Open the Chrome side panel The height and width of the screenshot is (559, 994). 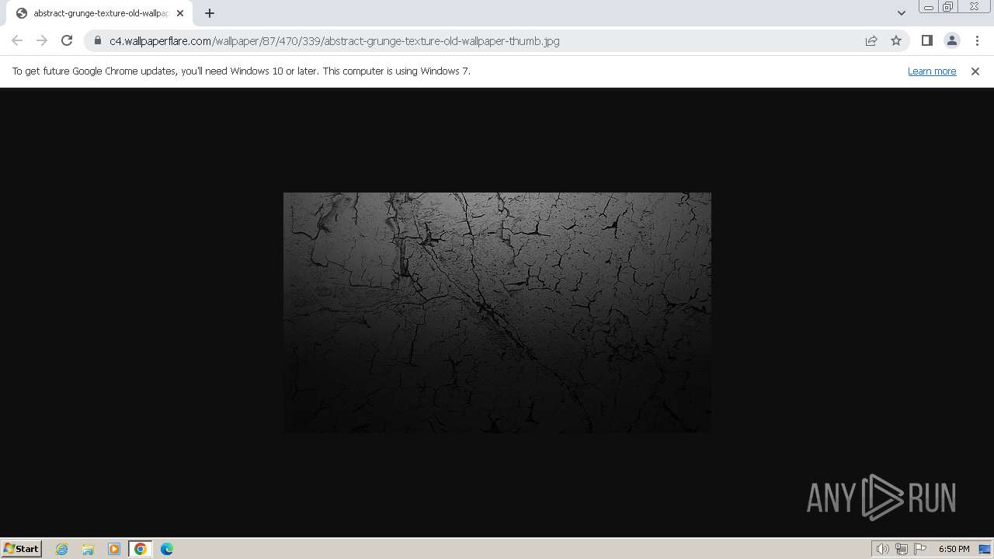[x=926, y=40]
